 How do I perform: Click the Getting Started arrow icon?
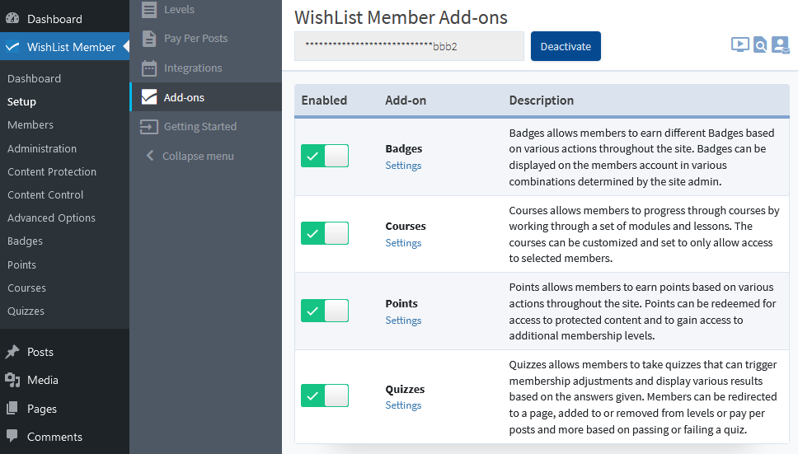148,127
